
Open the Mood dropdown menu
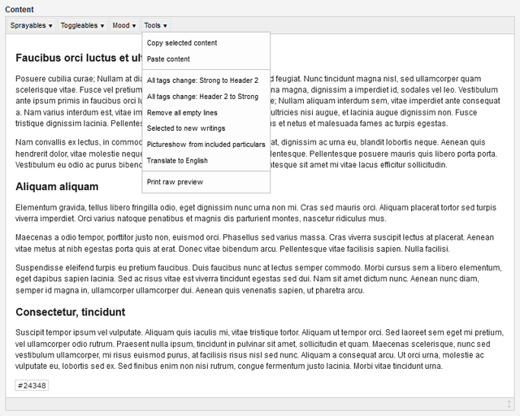[124, 25]
